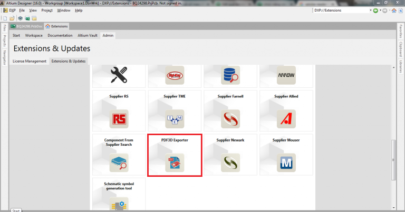Go to the Start page tab
This screenshot has width=405, height=212.
pos(16,35)
